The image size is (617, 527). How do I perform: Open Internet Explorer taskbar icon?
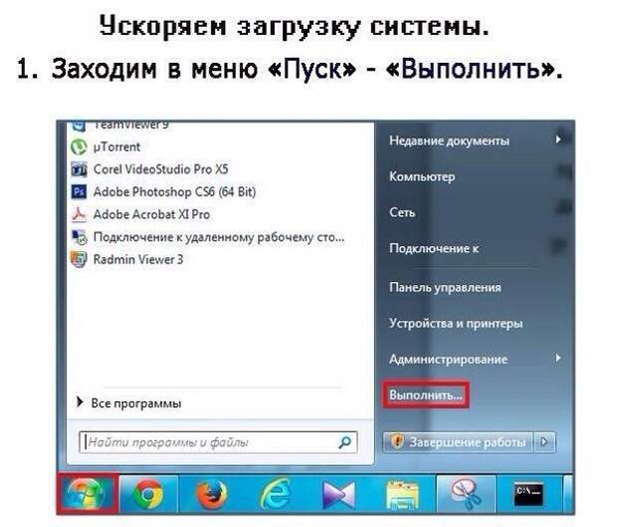275,494
